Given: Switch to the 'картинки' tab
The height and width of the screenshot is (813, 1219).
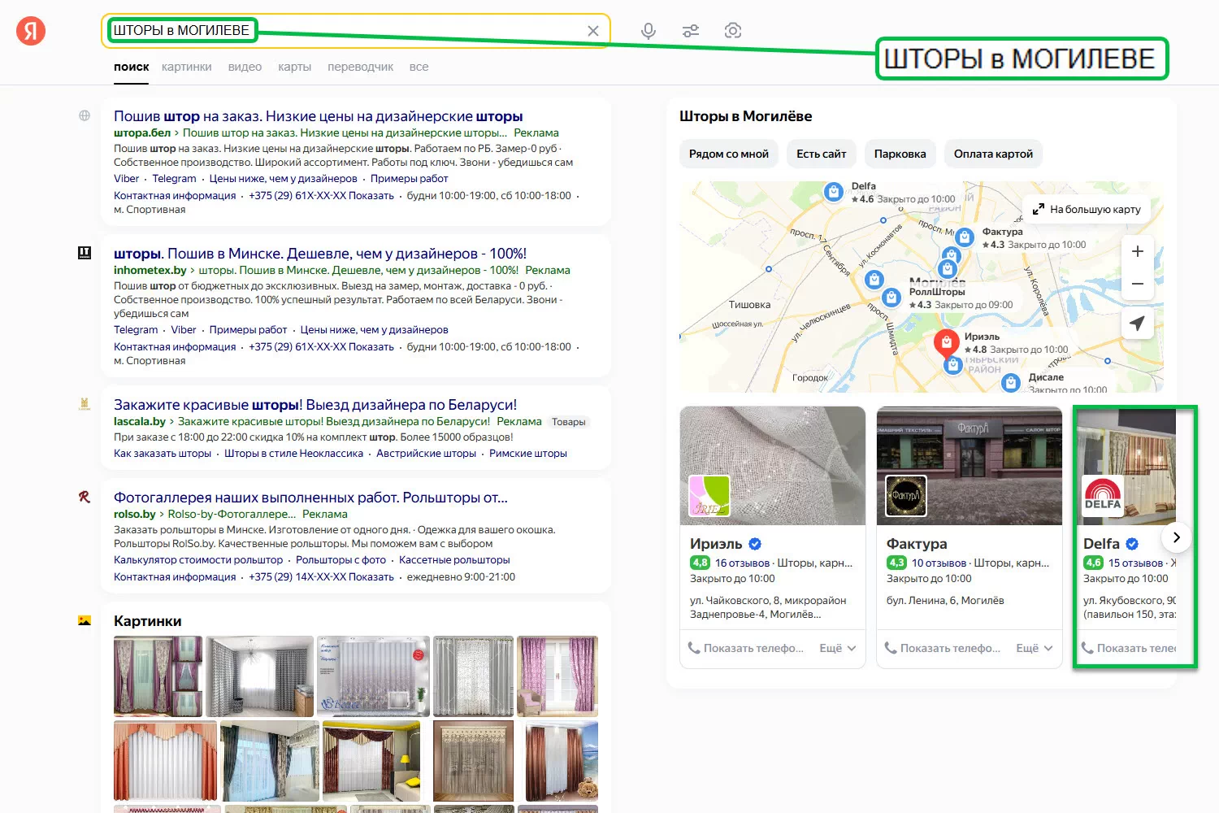Looking at the screenshot, I should tap(186, 67).
